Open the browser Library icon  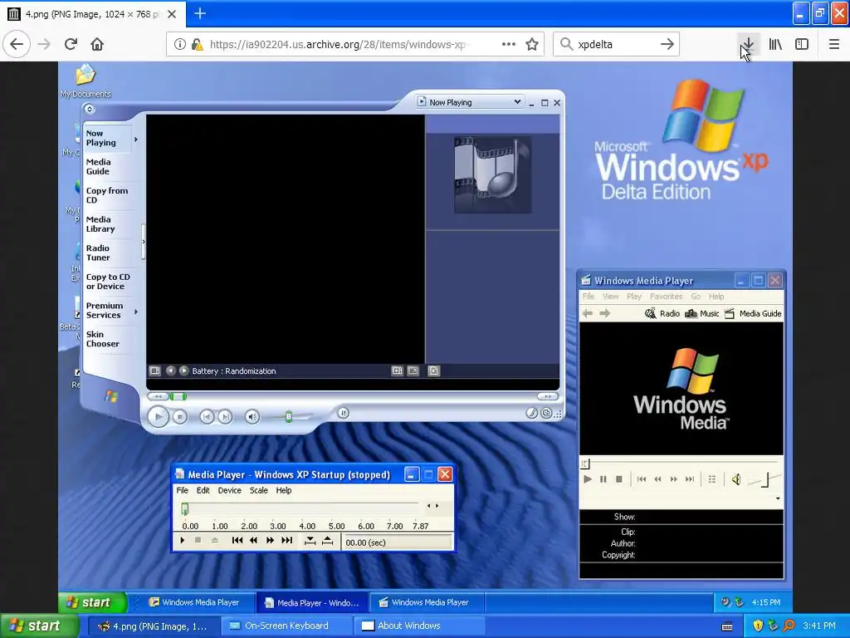pyautogui.click(x=775, y=44)
